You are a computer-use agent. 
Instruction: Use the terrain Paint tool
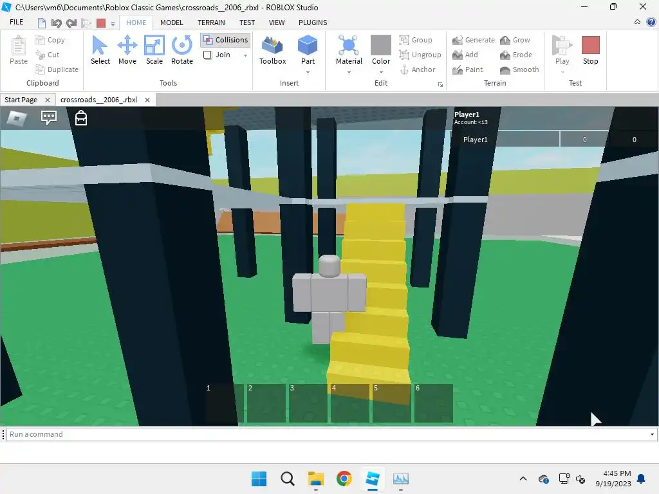pos(468,69)
